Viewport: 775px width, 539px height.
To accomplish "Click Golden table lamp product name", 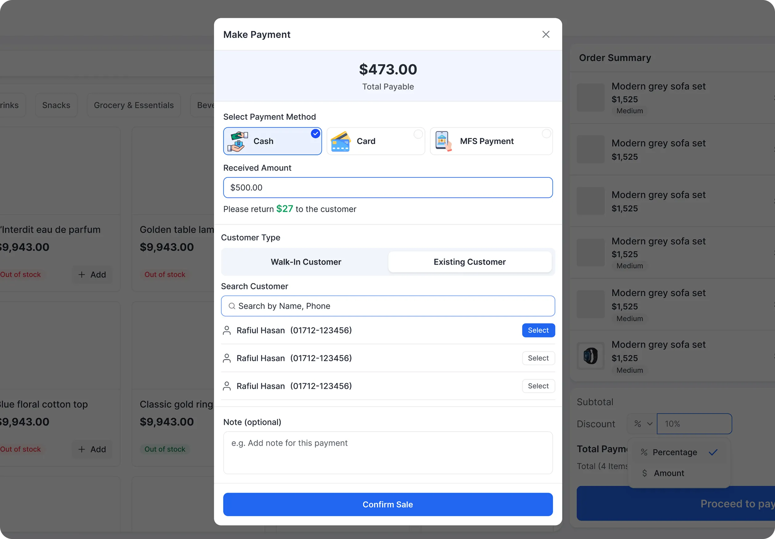I will point(177,230).
